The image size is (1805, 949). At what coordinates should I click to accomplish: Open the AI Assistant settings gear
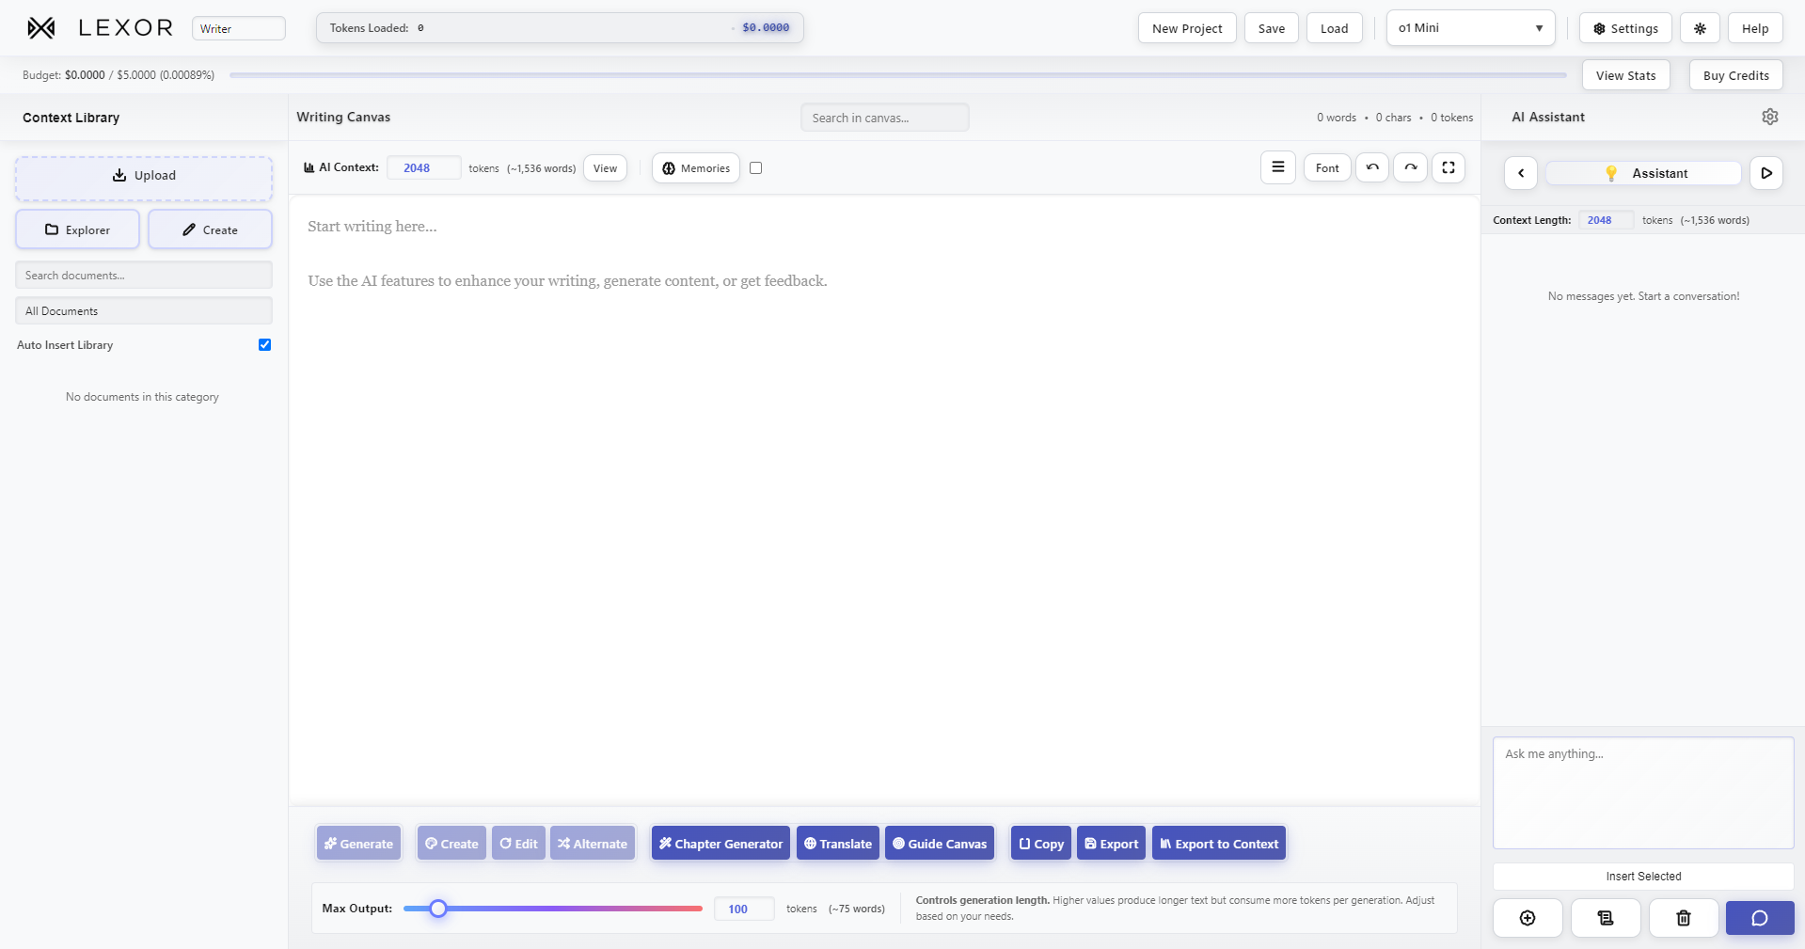coord(1769,117)
